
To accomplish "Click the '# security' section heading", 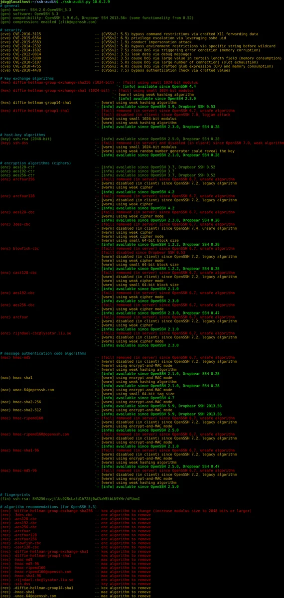I will click(11, 30).
